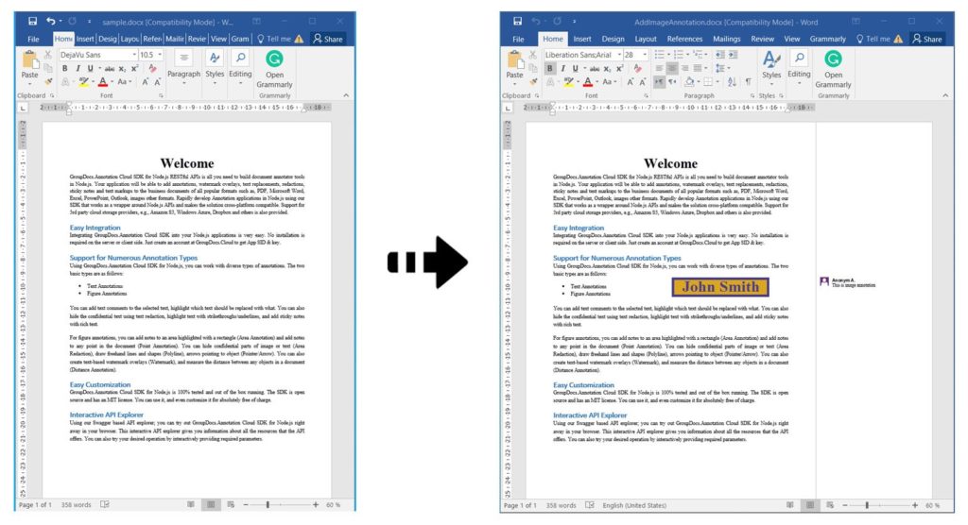Click Show/Hide paragraph marks icon in right window
Viewport: 968px width, 525px height.
747,82
